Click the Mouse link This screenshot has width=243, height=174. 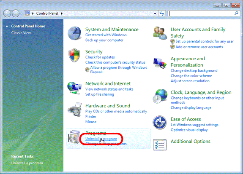(x=91, y=122)
